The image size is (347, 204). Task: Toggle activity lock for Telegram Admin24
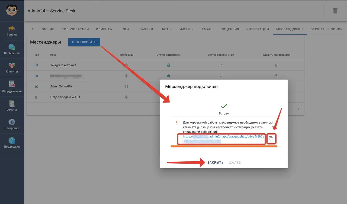(168, 65)
